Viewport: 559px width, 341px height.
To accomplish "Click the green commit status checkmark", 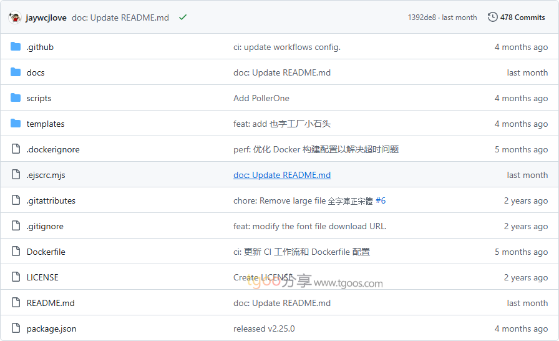I will click(183, 17).
